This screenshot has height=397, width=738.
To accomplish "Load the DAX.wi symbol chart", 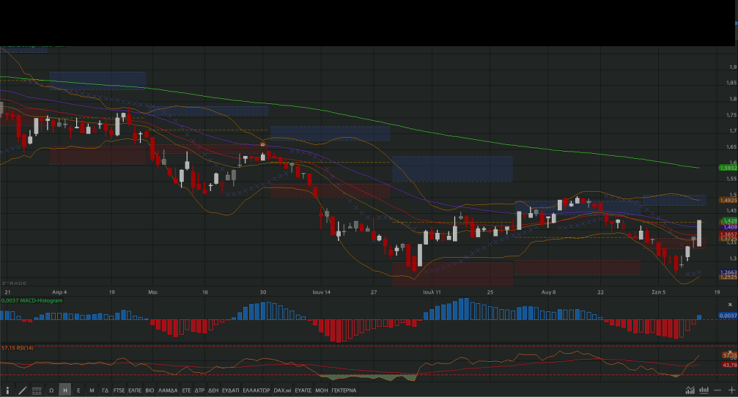I will pyautogui.click(x=282, y=390).
